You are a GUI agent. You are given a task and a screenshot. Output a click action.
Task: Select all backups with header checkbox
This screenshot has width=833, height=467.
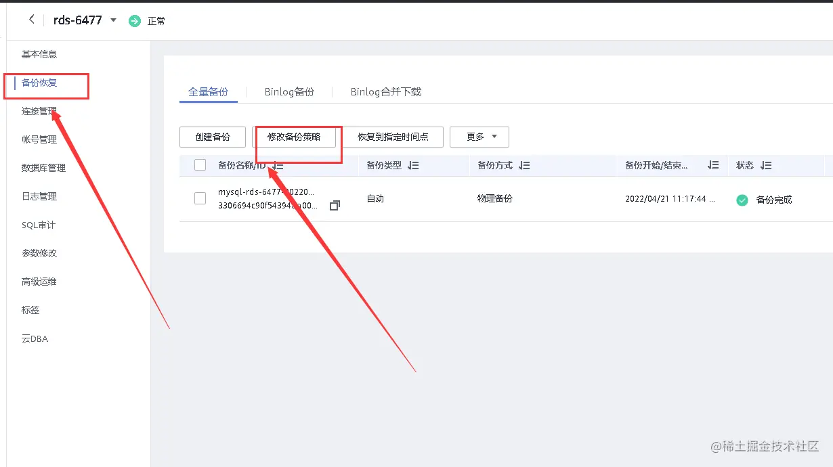click(200, 164)
